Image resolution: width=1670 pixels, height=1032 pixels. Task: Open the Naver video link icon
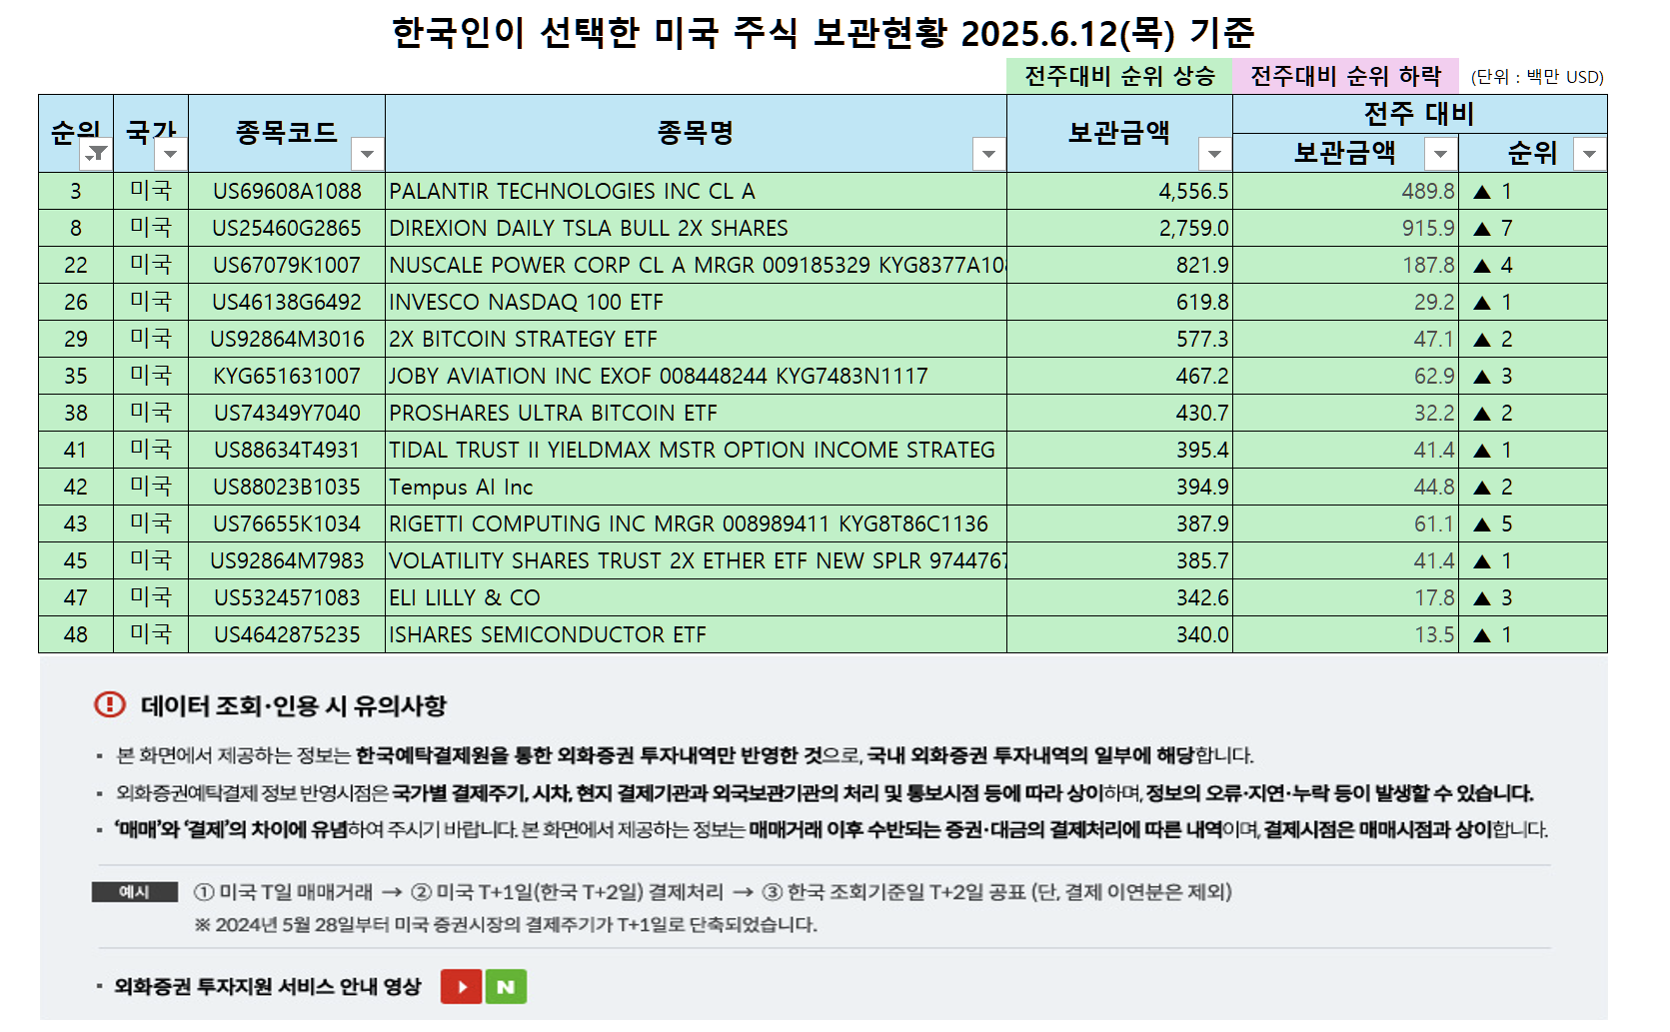507,986
